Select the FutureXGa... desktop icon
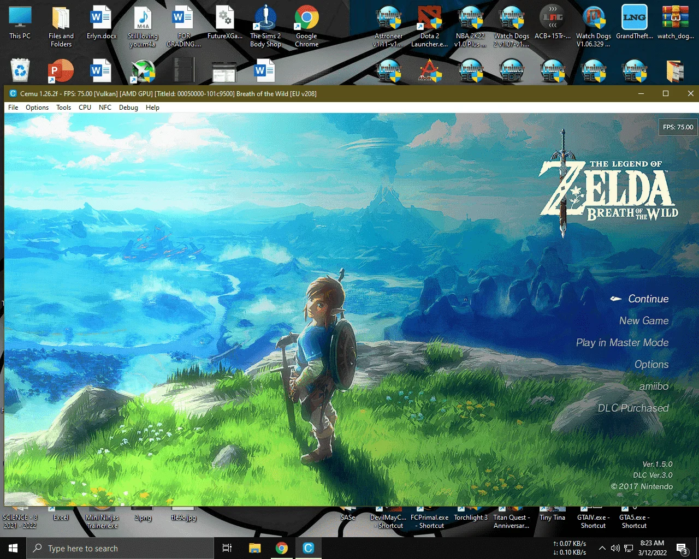The height and width of the screenshot is (559, 699). click(x=225, y=23)
